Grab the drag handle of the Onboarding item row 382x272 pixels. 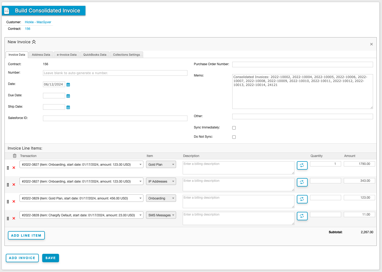click(x=8, y=202)
